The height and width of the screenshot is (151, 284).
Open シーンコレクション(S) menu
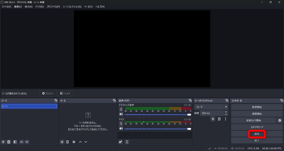[x=72, y=7]
